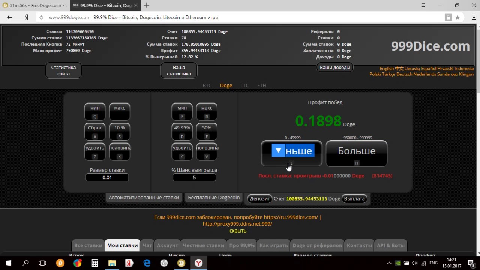Toggle the 'Статистика сайта' panel

click(x=63, y=70)
